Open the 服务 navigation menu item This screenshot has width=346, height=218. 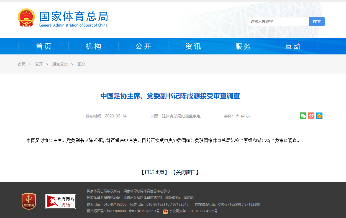coord(243,46)
